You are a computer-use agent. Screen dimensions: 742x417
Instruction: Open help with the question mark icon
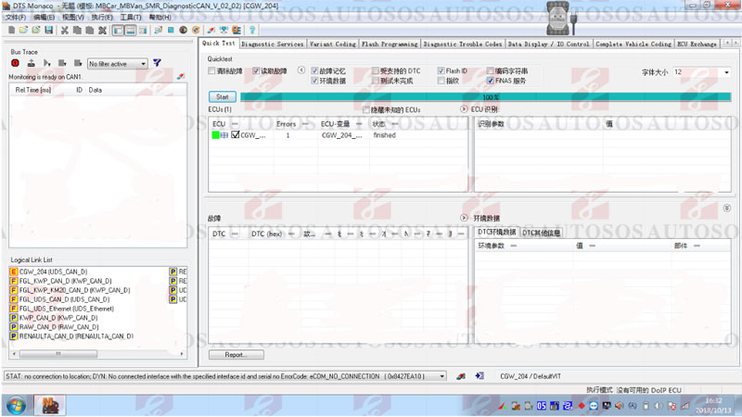pos(252,31)
